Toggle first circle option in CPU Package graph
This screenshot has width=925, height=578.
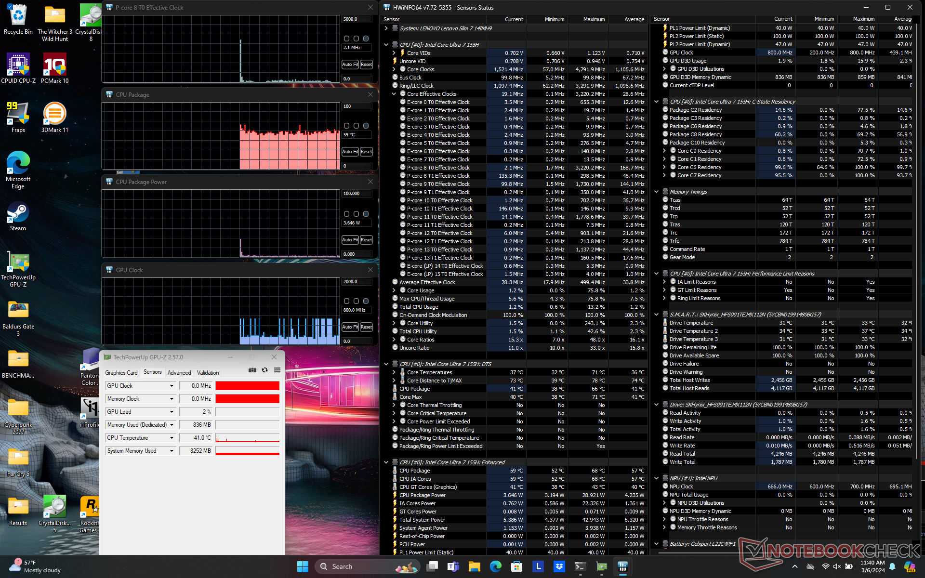346,126
